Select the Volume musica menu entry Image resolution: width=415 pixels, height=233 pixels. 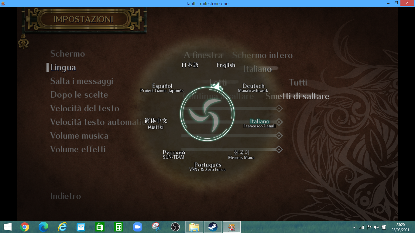[79, 136]
